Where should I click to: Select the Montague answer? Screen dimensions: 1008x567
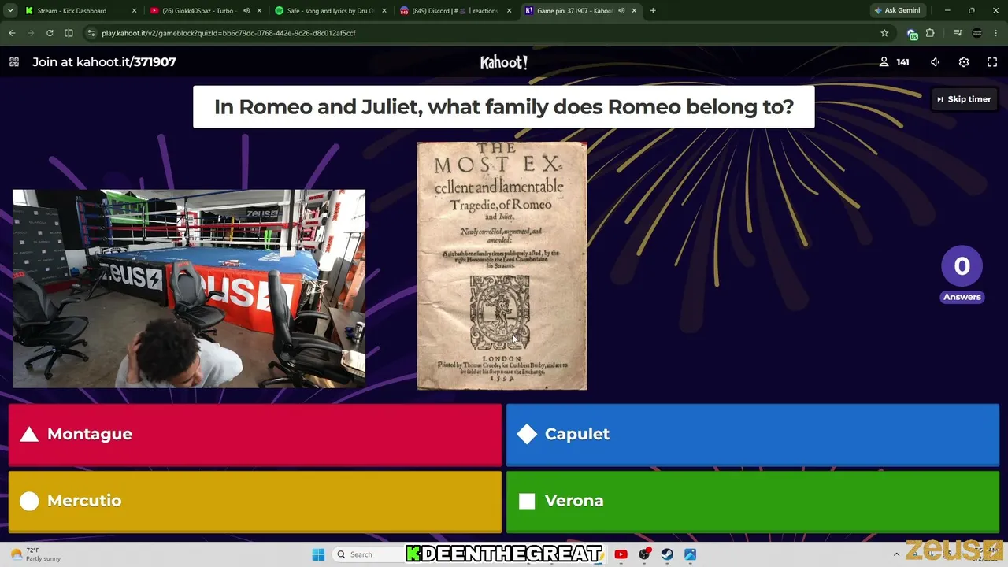pos(255,435)
